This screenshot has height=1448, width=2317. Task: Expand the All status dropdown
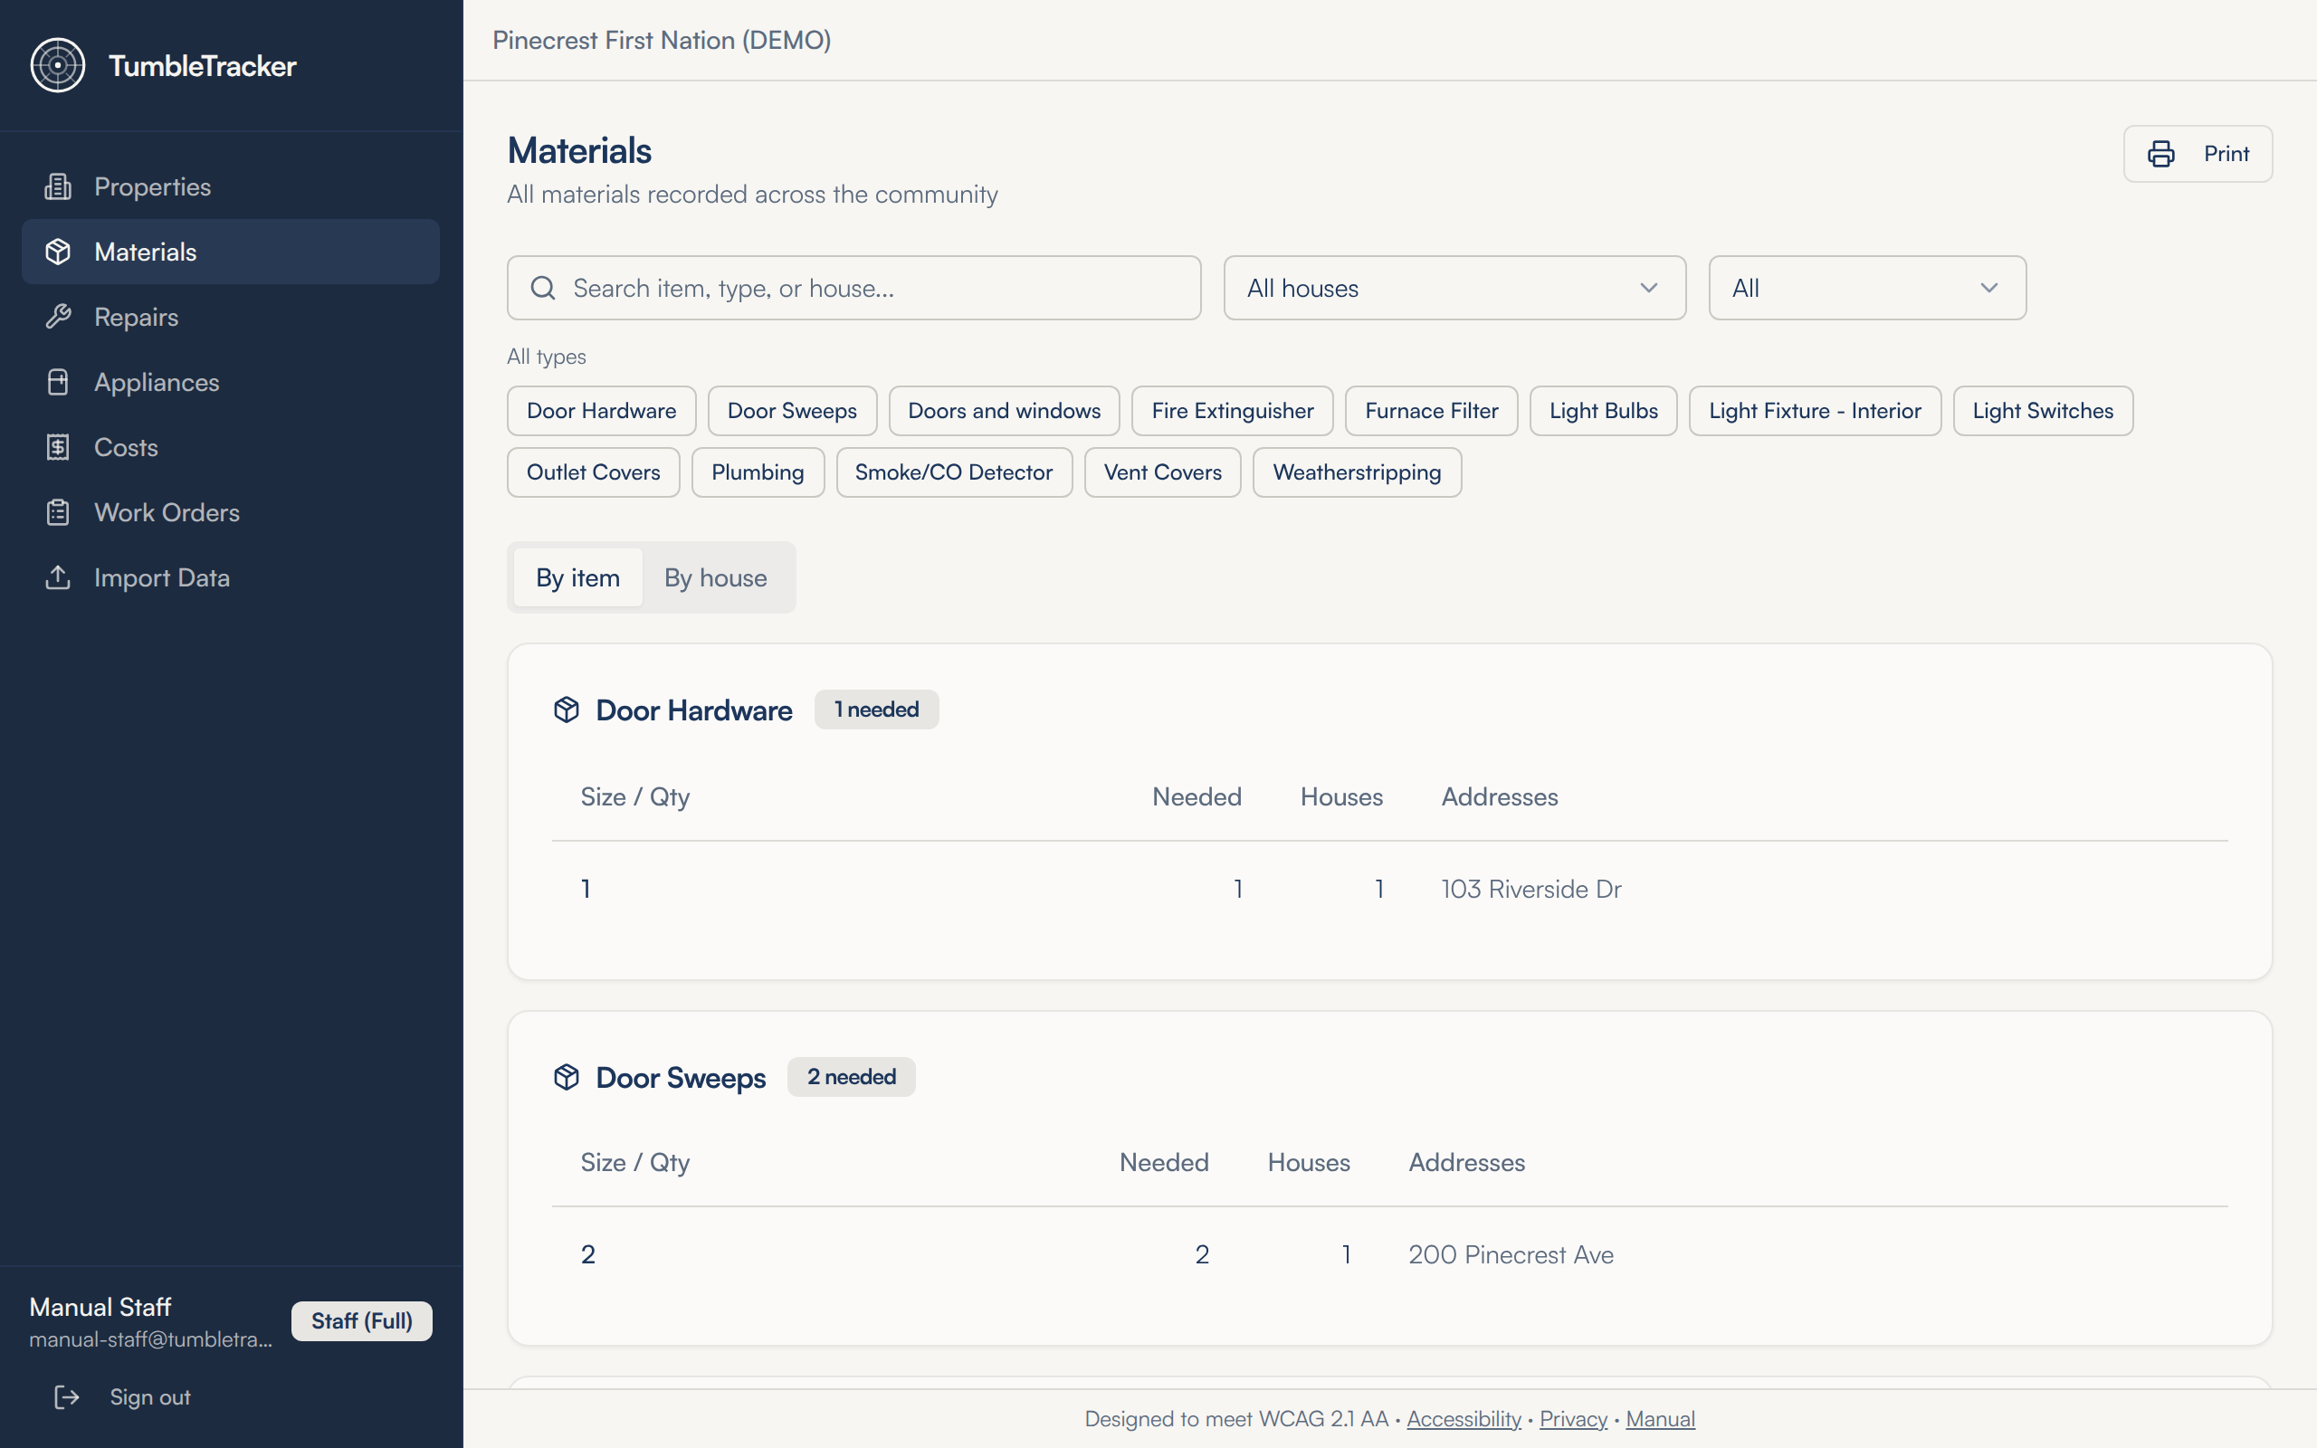[x=1867, y=289]
